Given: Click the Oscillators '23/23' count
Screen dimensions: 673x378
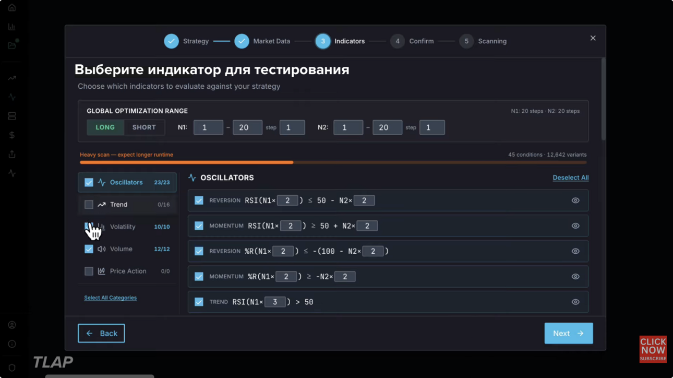Looking at the screenshot, I should click(x=162, y=182).
